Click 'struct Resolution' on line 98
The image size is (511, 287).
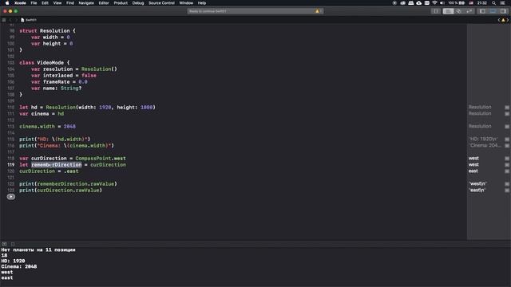pos(45,30)
